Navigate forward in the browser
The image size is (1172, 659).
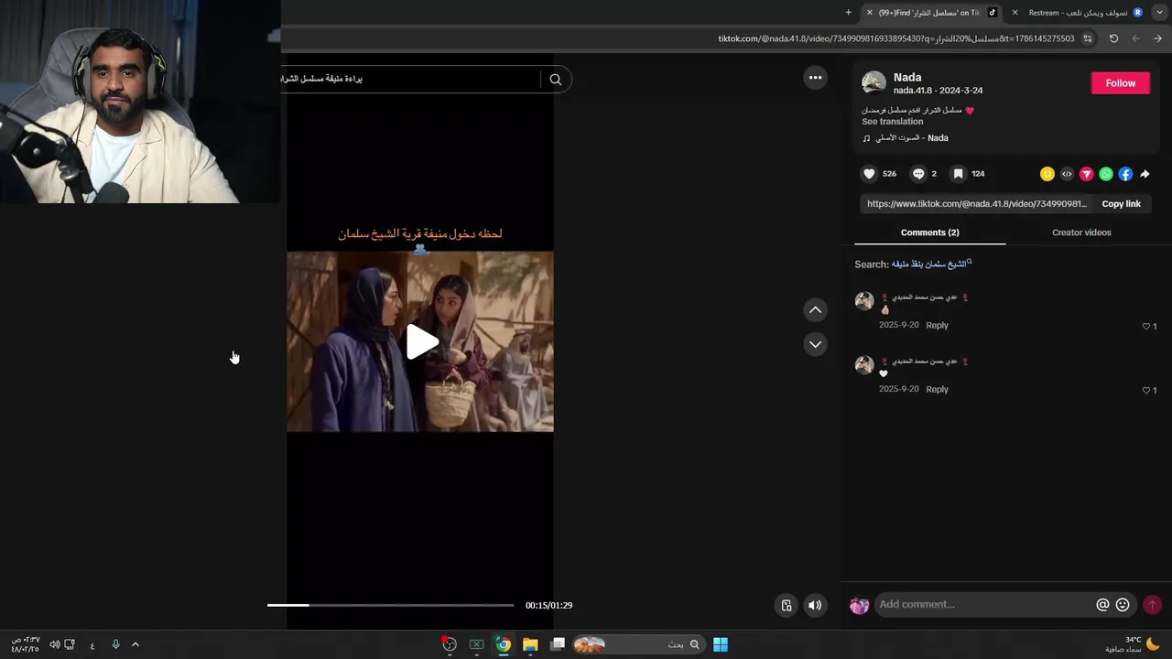tap(1135, 38)
